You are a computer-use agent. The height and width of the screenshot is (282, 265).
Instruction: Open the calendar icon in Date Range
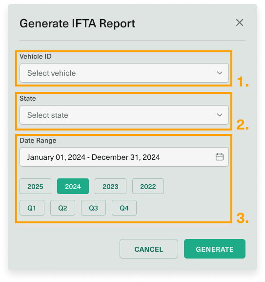pos(220,157)
